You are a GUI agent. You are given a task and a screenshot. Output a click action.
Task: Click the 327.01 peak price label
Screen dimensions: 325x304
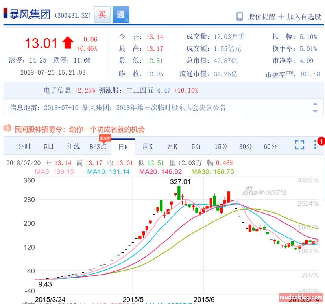pyautogui.click(x=180, y=182)
